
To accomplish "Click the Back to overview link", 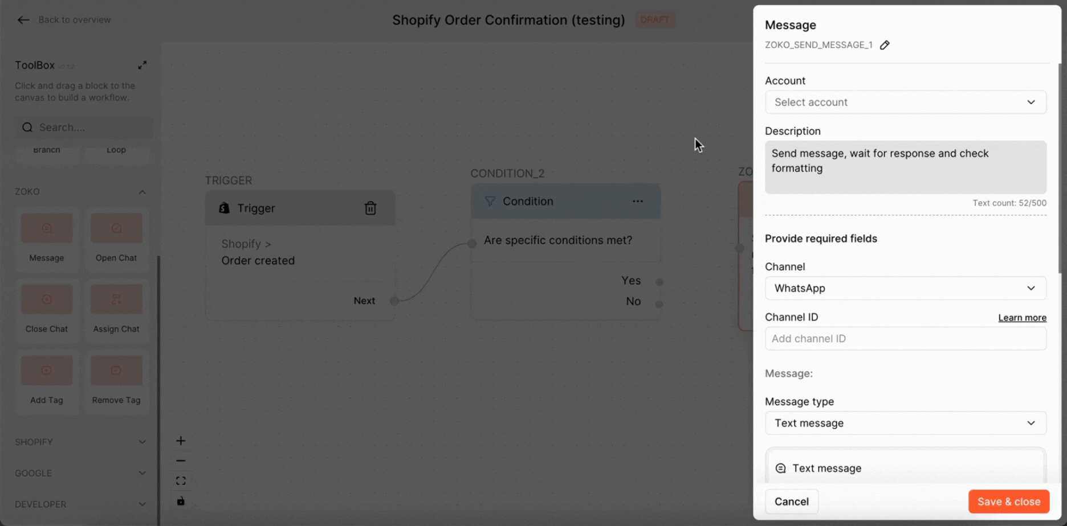I will click(x=75, y=20).
